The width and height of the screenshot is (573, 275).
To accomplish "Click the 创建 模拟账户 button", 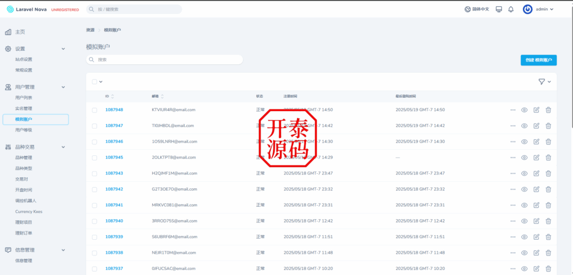I will (539, 60).
